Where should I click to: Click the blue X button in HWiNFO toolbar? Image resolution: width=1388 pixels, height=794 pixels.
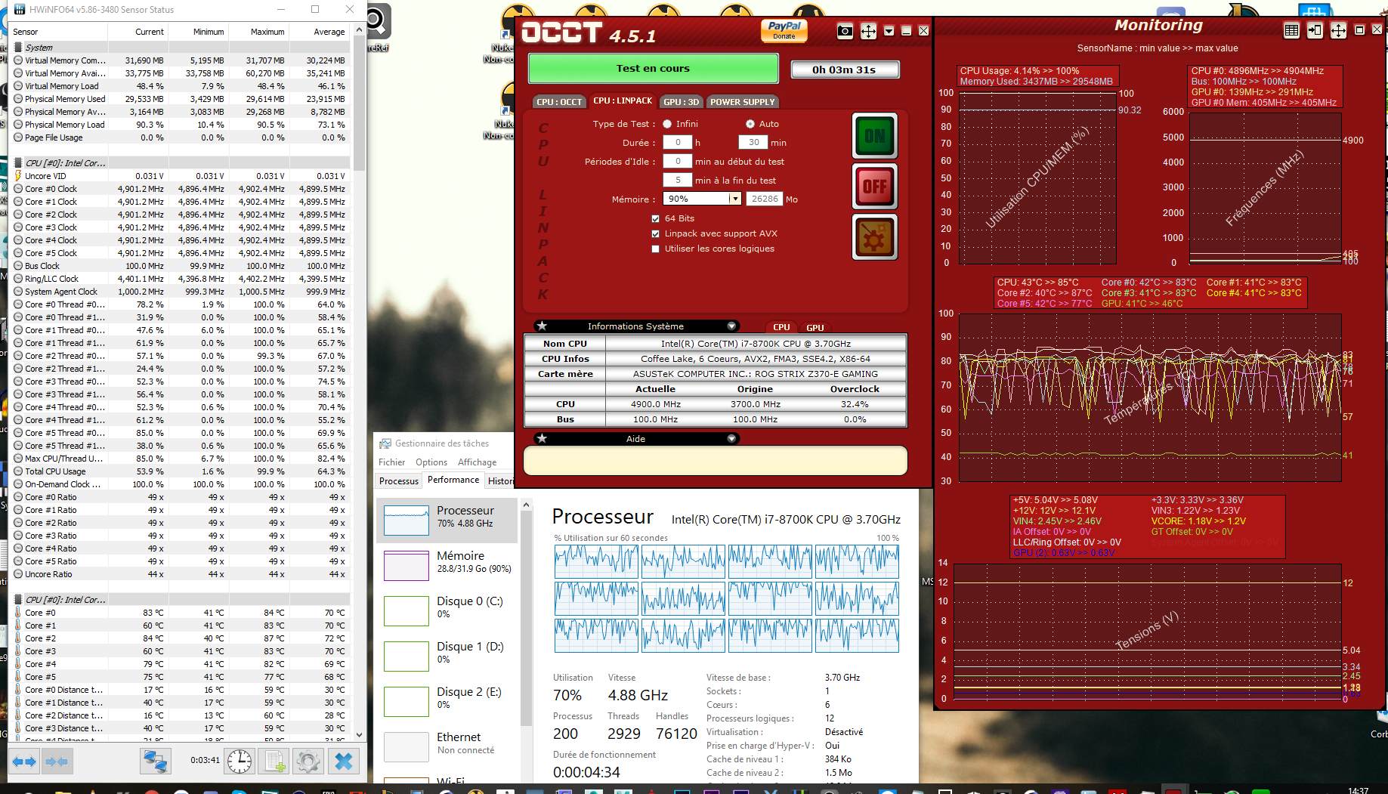pyautogui.click(x=344, y=761)
